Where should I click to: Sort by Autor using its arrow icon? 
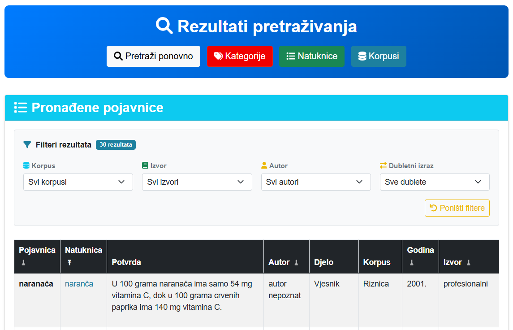(296, 263)
